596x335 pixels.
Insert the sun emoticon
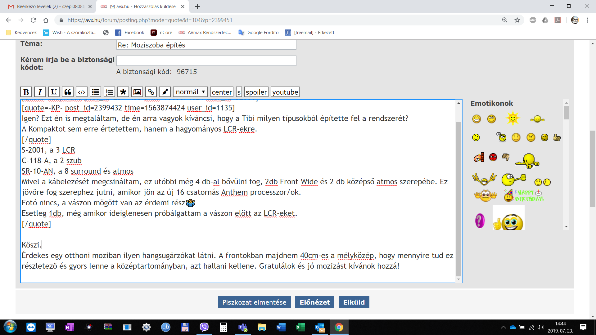(512, 118)
